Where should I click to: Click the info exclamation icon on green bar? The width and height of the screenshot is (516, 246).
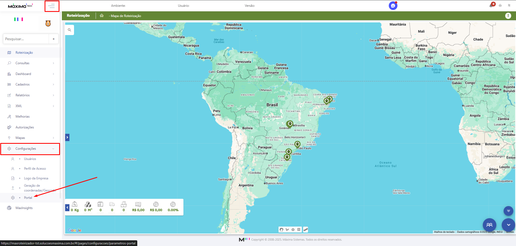[508, 16]
